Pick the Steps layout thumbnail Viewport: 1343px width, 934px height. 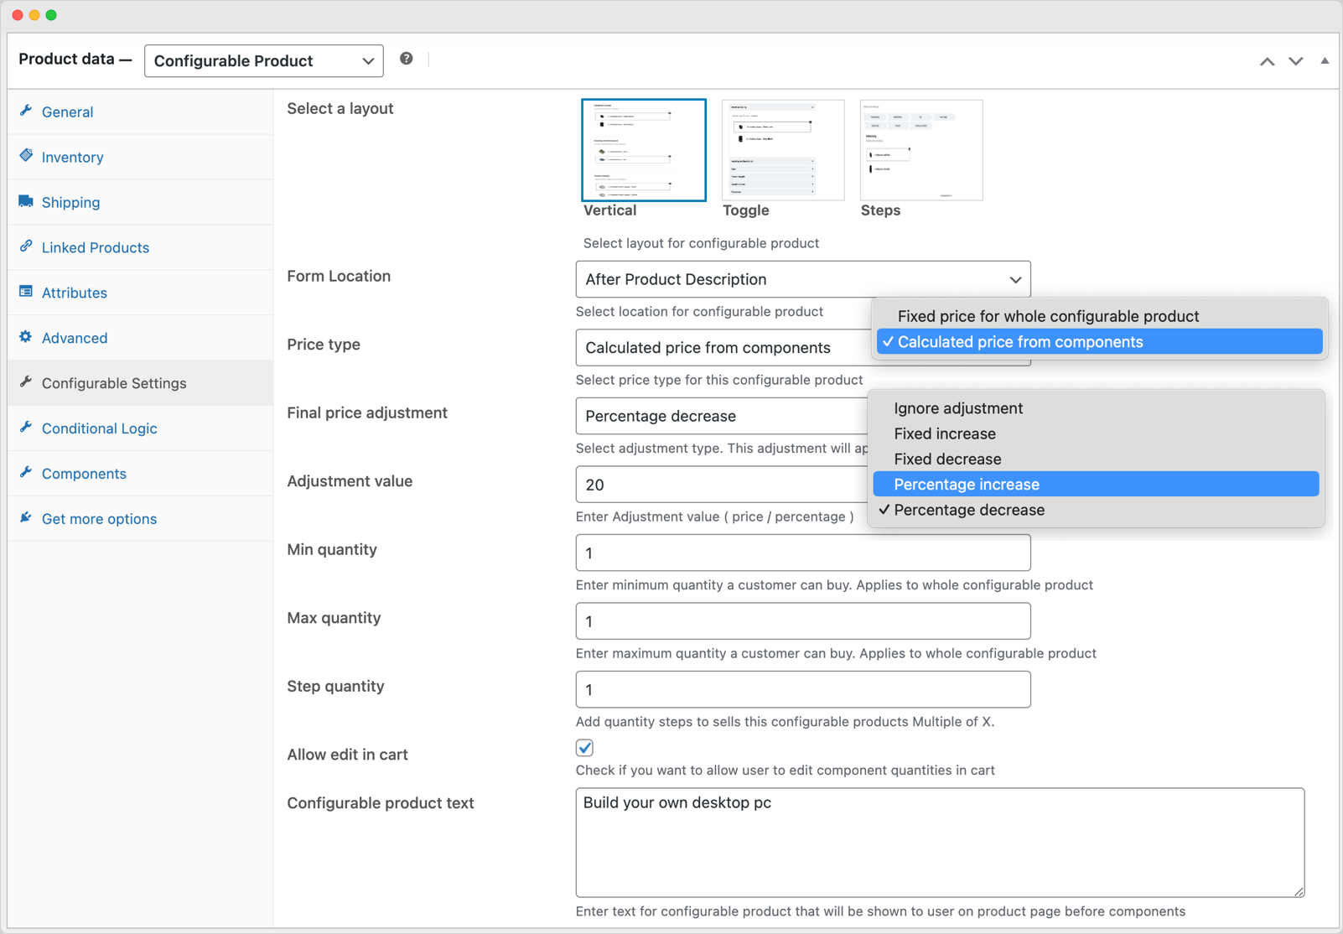[x=920, y=150]
